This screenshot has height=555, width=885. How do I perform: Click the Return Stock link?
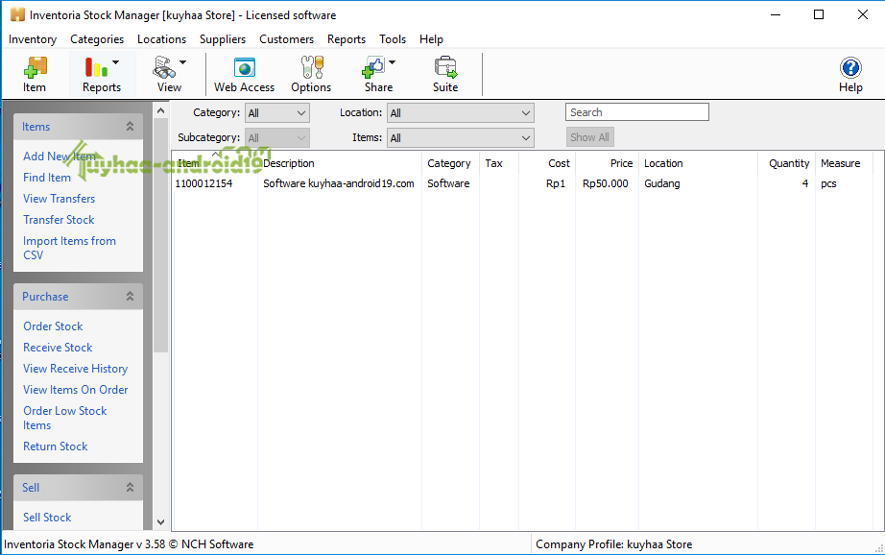[x=56, y=446]
